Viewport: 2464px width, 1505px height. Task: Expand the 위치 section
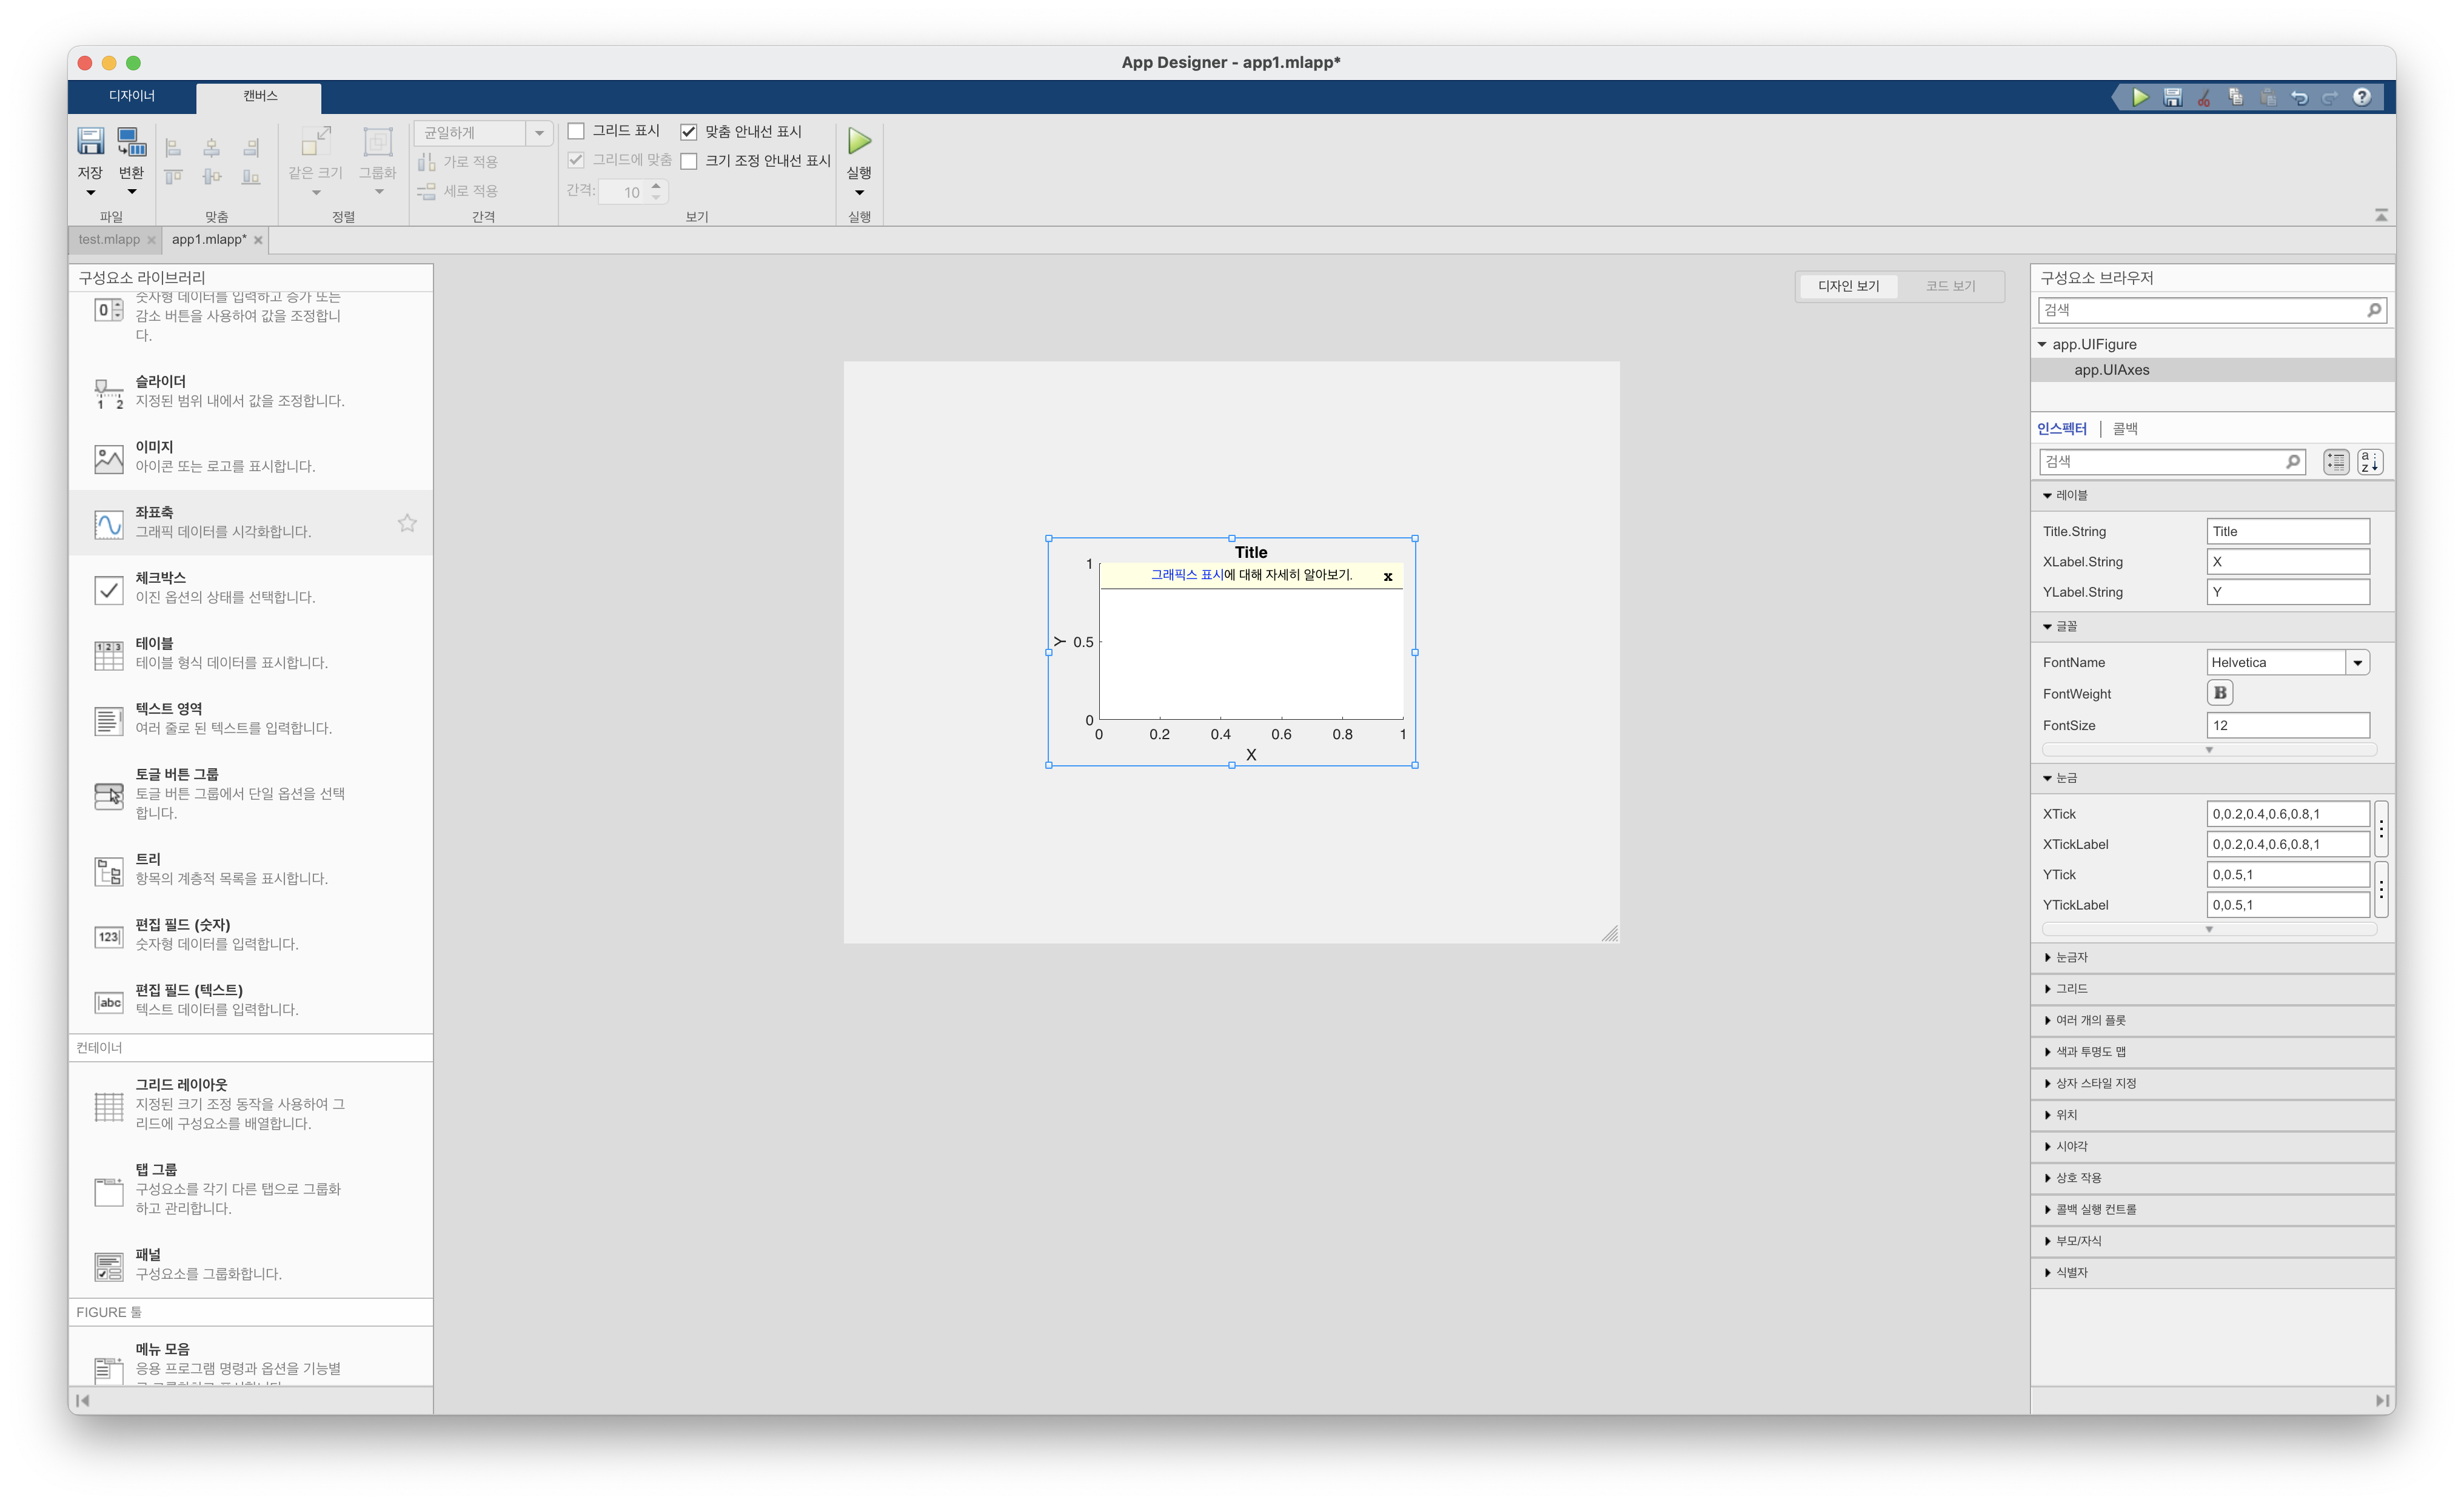2047,1115
